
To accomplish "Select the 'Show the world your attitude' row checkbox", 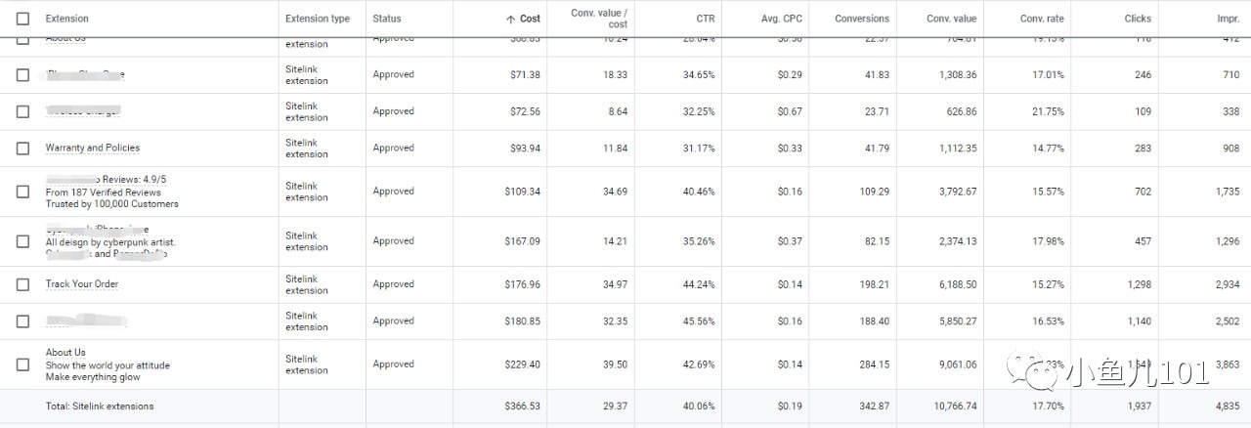I will point(22,364).
